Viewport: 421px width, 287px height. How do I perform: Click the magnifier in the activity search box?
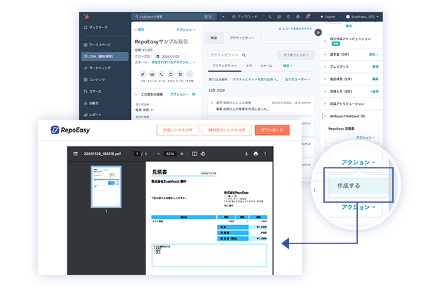244,55
